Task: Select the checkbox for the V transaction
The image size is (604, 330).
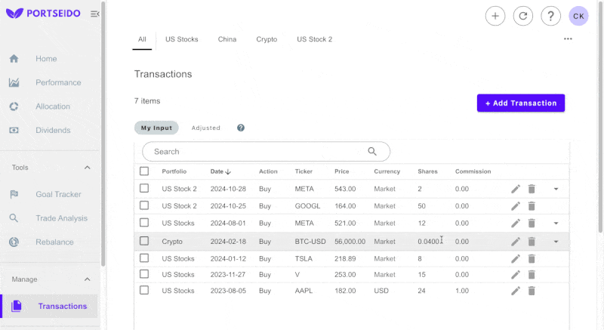Action: (144, 274)
